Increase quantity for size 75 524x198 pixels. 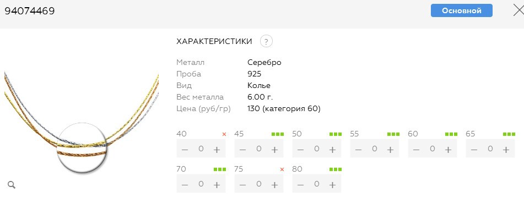point(274,185)
